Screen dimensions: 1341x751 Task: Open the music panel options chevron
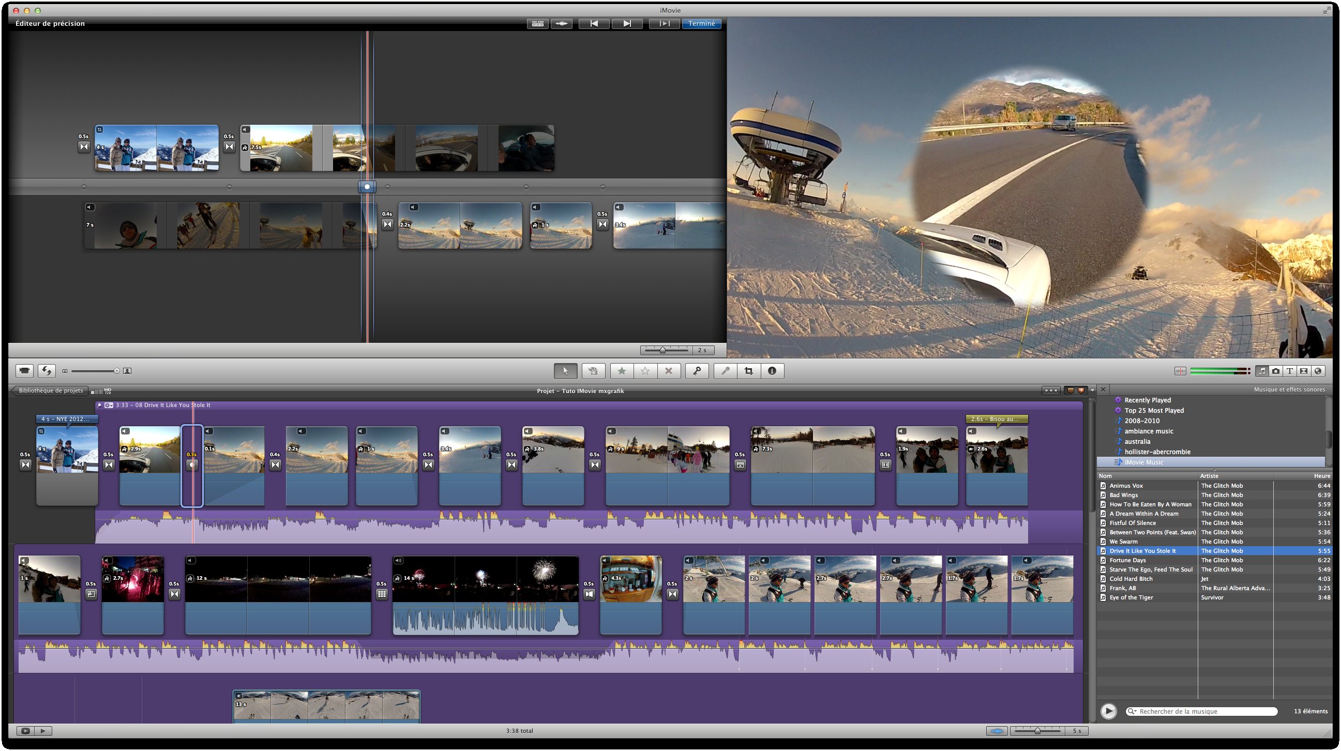(1092, 389)
